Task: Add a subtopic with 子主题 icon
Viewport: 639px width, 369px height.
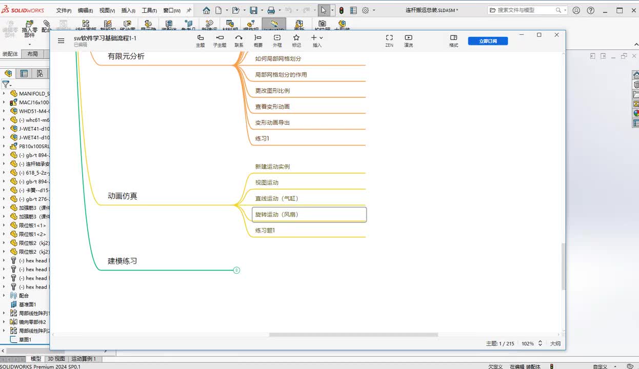Action: (219, 40)
